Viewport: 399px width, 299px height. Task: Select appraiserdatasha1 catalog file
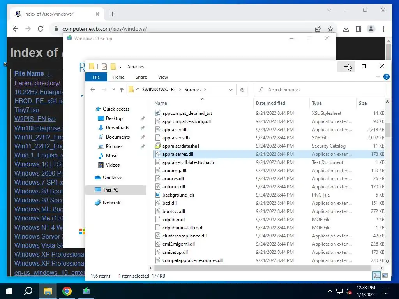coord(181,146)
